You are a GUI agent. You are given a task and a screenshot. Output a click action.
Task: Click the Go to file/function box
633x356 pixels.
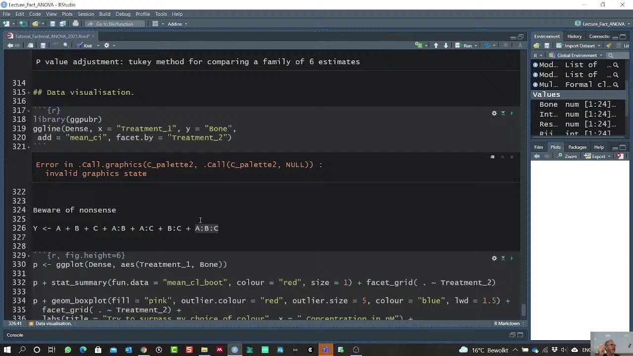pos(115,24)
